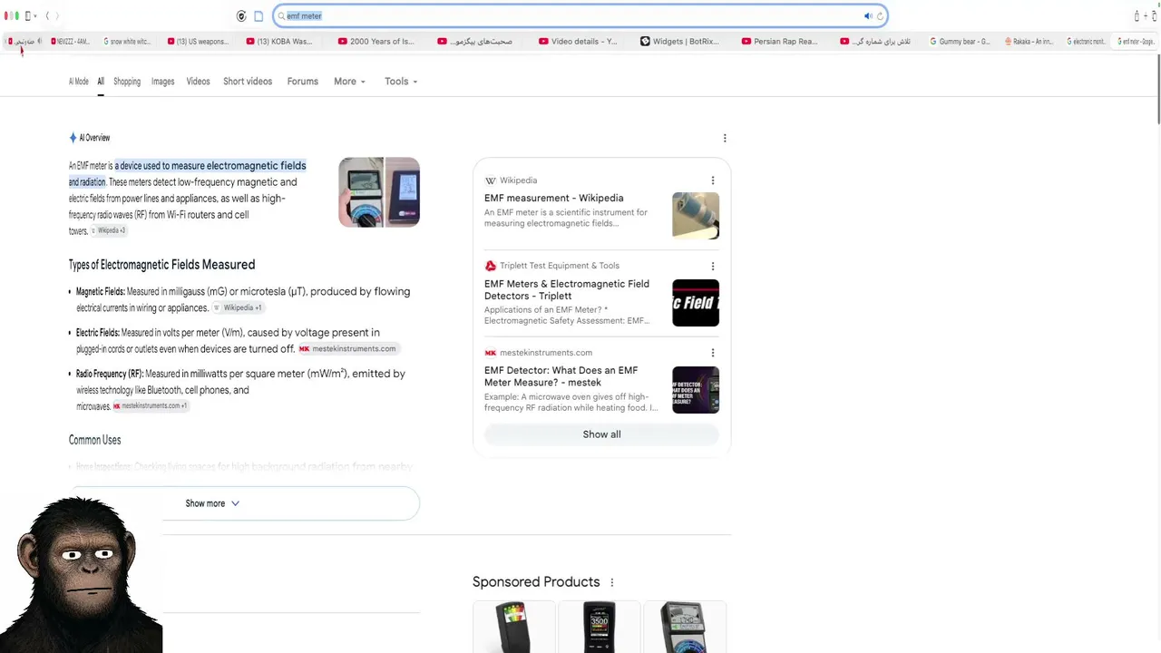This screenshot has height=653, width=1161.
Task: Click the 'Types of Electromagnetic Fields Measured' heading
Action: pos(161,265)
